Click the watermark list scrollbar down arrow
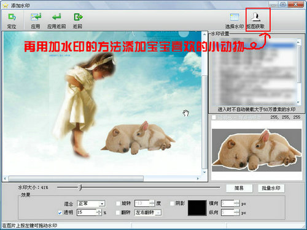This screenshot has width=307, height=230. [x=298, y=102]
